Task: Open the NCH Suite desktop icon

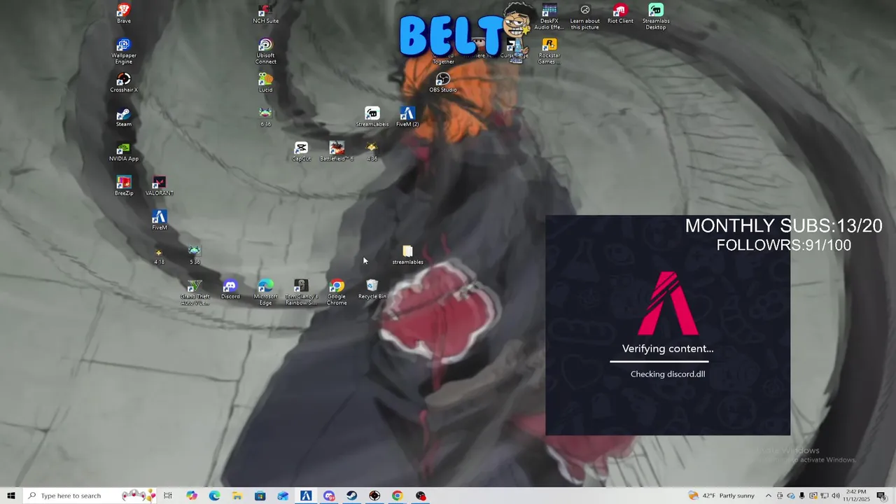Action: 265,13
